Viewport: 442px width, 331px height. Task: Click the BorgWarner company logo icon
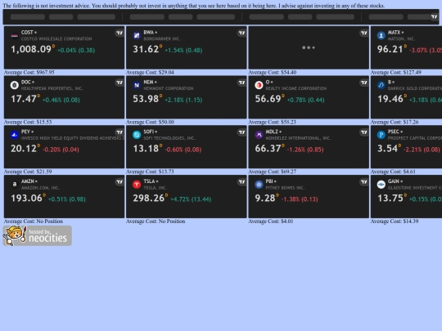[x=137, y=35]
